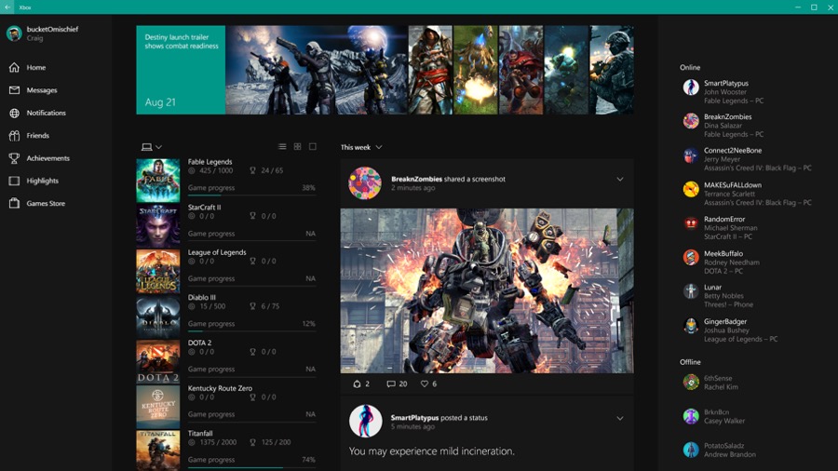
Task: Open the Games Store bag icon
Action: (14, 203)
